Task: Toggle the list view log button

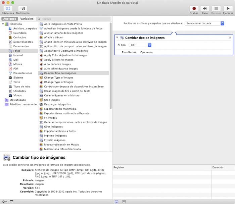Action: [x=116, y=202]
